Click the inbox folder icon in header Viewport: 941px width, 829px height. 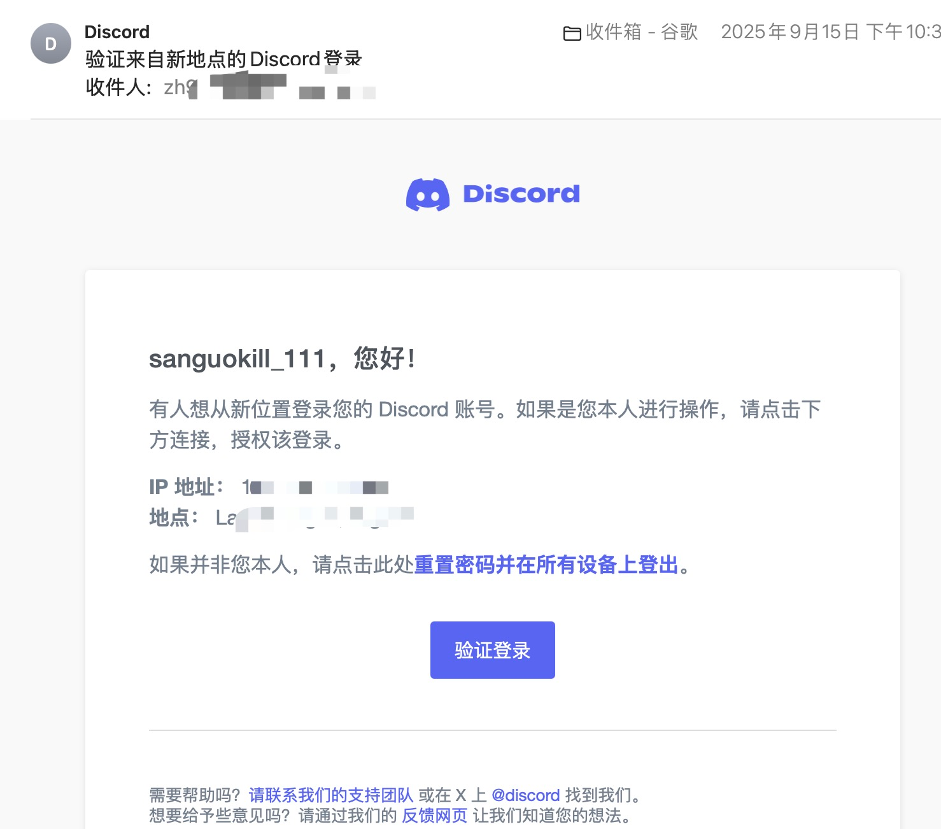click(572, 32)
